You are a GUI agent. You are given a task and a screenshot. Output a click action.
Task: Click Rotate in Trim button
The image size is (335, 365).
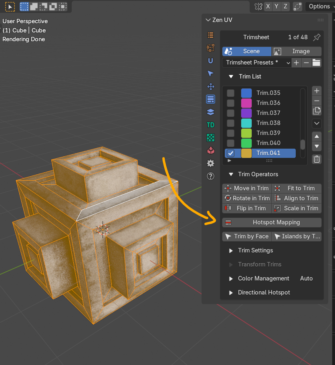click(247, 198)
